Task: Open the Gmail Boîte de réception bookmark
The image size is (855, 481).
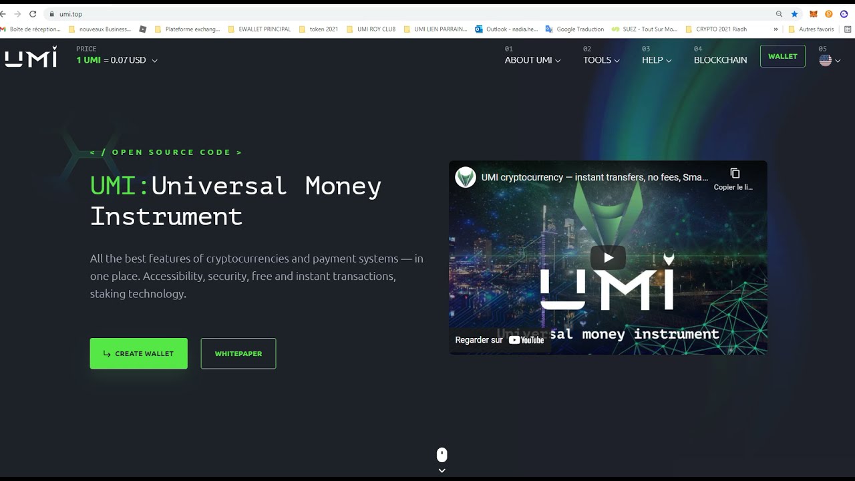Action: coord(31,29)
